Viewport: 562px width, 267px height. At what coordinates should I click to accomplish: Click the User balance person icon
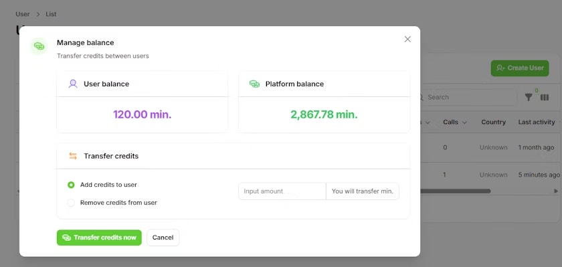[73, 84]
